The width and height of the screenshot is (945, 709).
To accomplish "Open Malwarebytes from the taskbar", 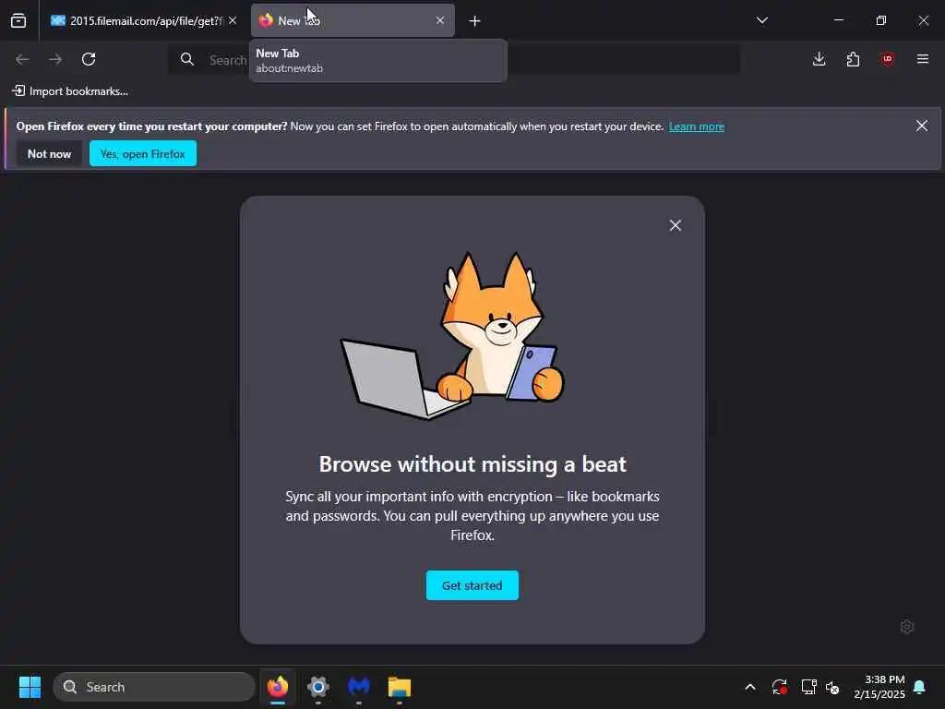I will [359, 687].
